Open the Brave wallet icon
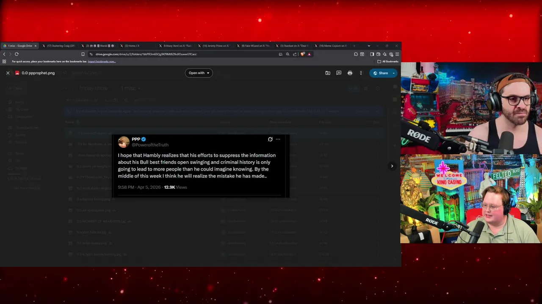This screenshot has width=542, height=304. (x=378, y=54)
